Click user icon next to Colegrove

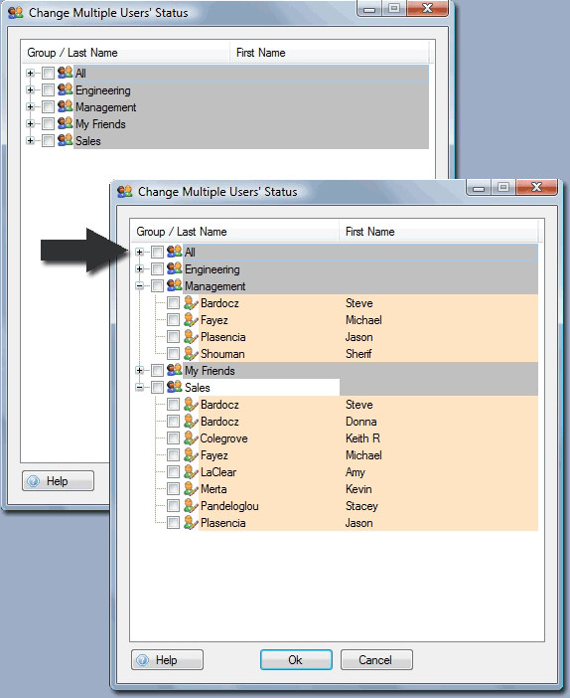coord(191,438)
